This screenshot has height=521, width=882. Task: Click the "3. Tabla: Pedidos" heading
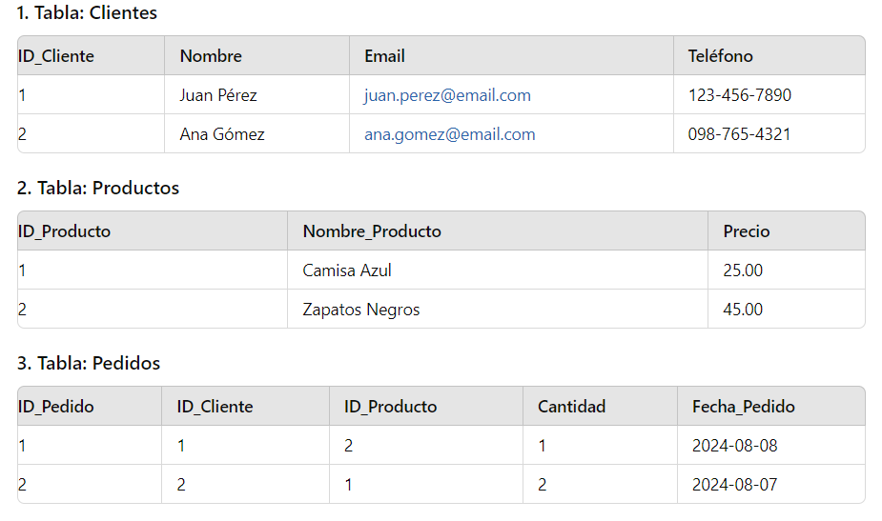[x=89, y=363]
